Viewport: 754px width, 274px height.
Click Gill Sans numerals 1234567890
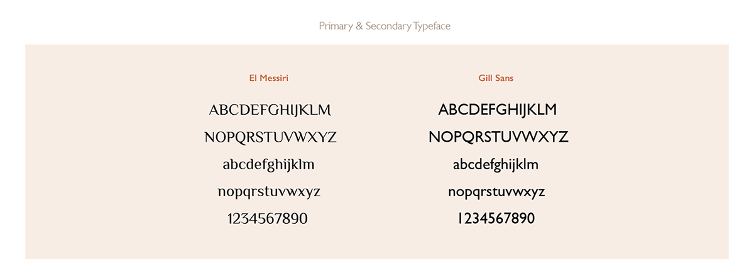tap(496, 219)
